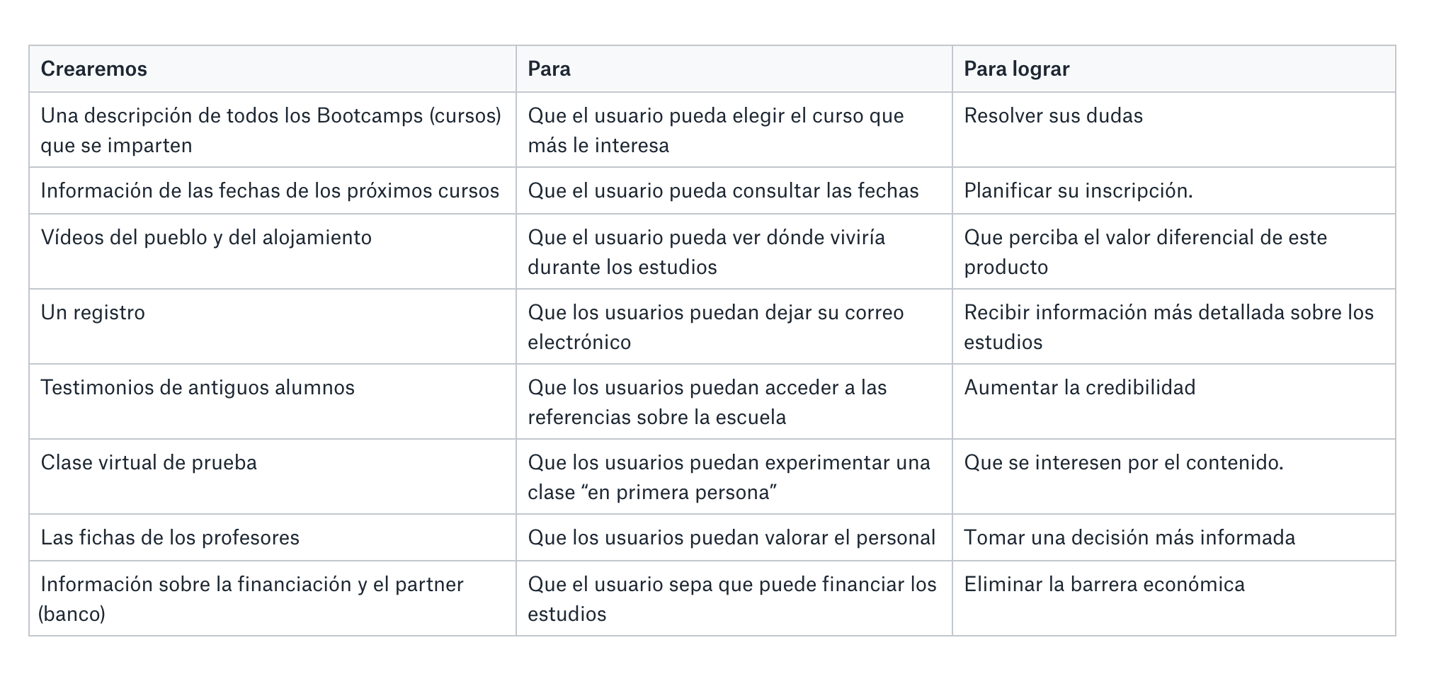This screenshot has height=674, width=1429.
Task: Select 'Testimonios de antiguos alumnos' cell
Action: coord(273,401)
